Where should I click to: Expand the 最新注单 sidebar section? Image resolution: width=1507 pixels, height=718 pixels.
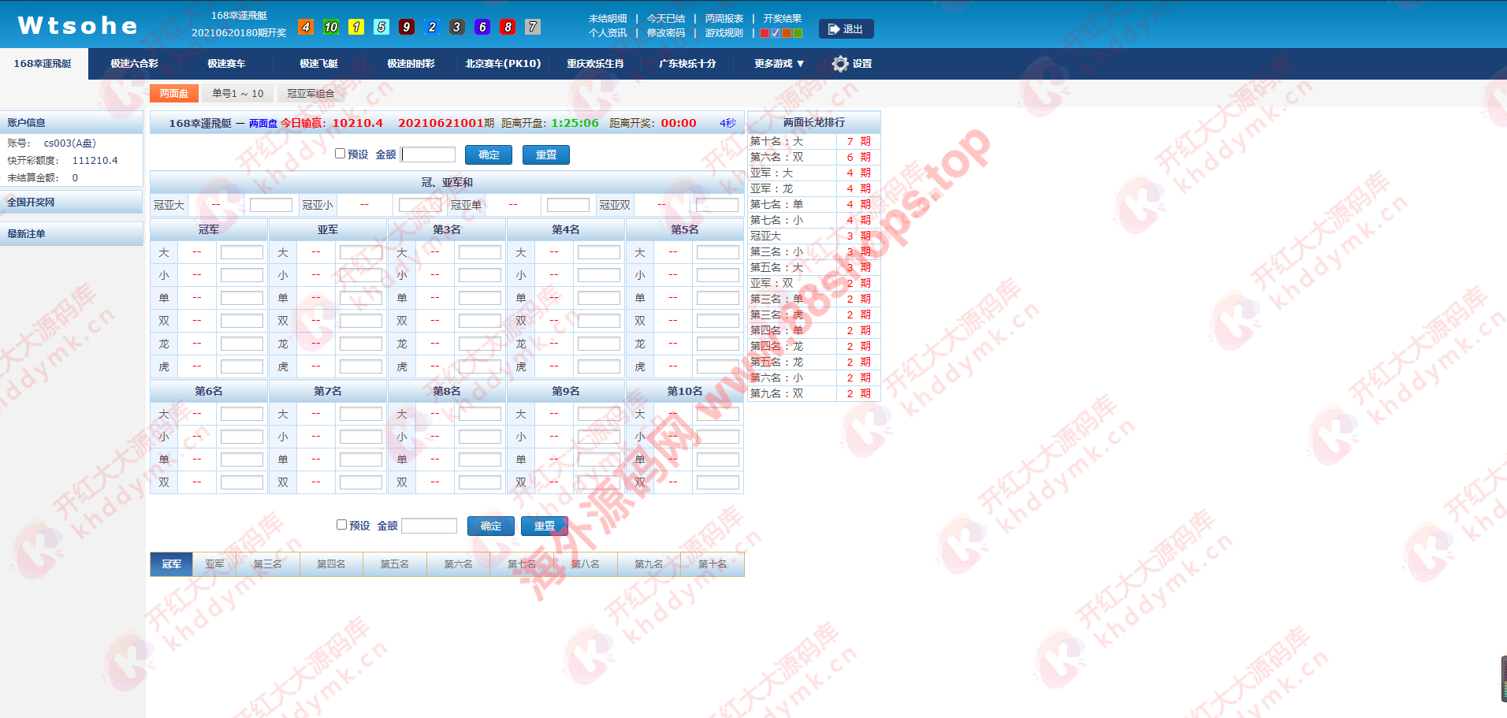tap(27, 234)
